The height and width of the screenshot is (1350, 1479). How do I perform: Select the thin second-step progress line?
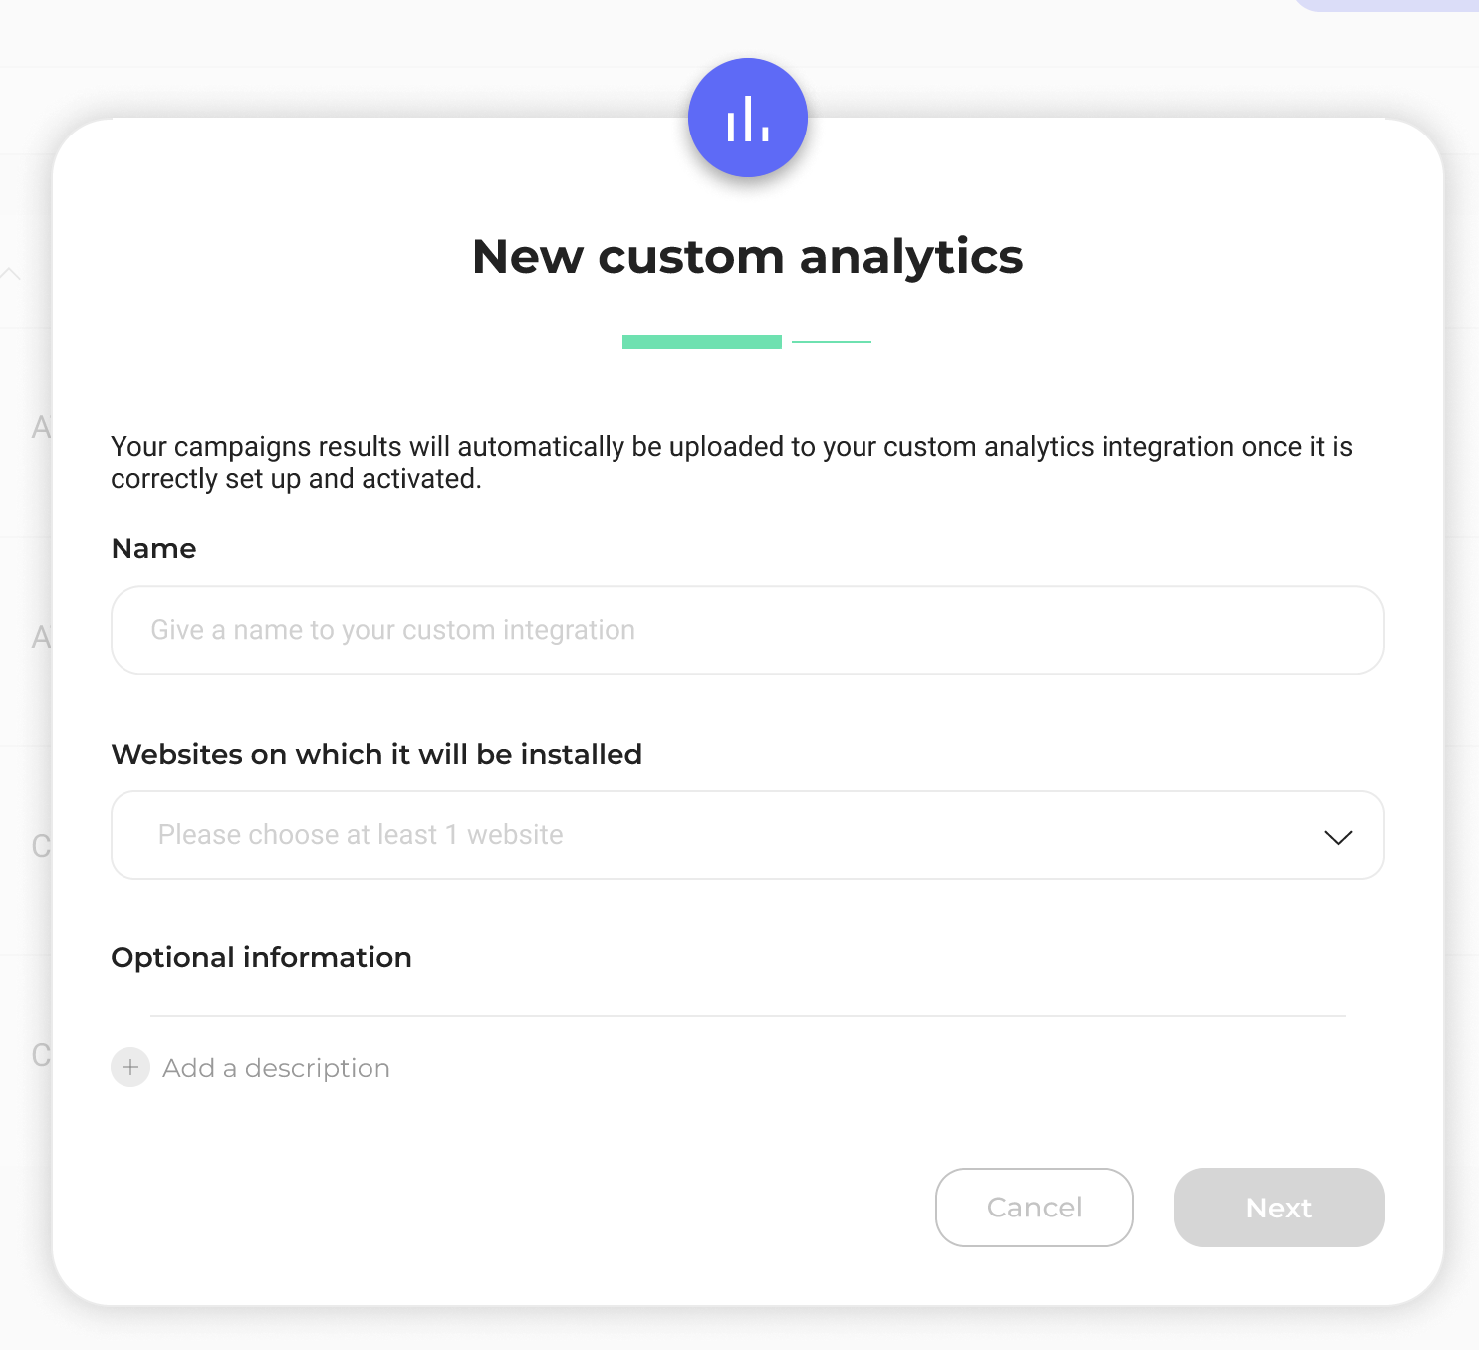832,342
